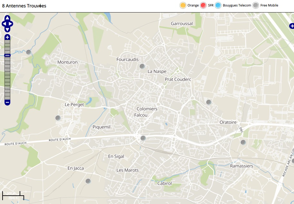Click the Colomiers town label
Image resolution: width=294 pixels, height=204 pixels.
pyautogui.click(x=147, y=109)
